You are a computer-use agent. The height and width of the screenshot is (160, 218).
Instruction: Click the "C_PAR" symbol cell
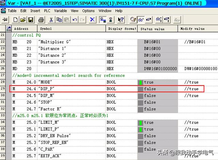(x=72, y=149)
